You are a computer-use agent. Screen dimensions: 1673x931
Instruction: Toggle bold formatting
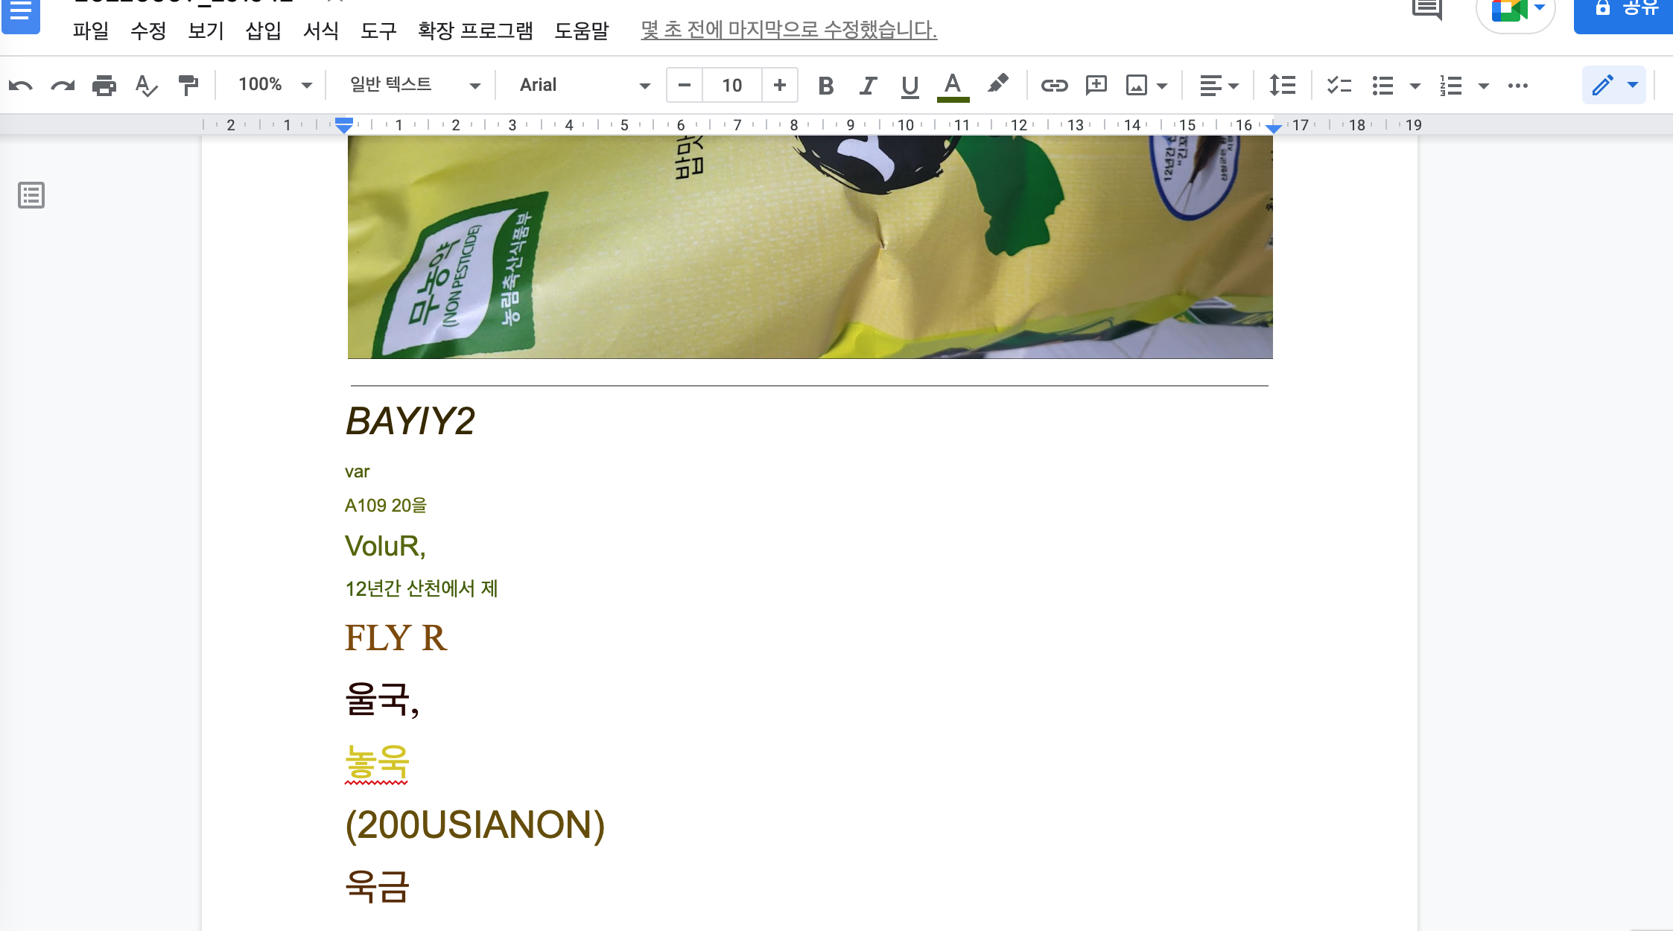coord(825,86)
